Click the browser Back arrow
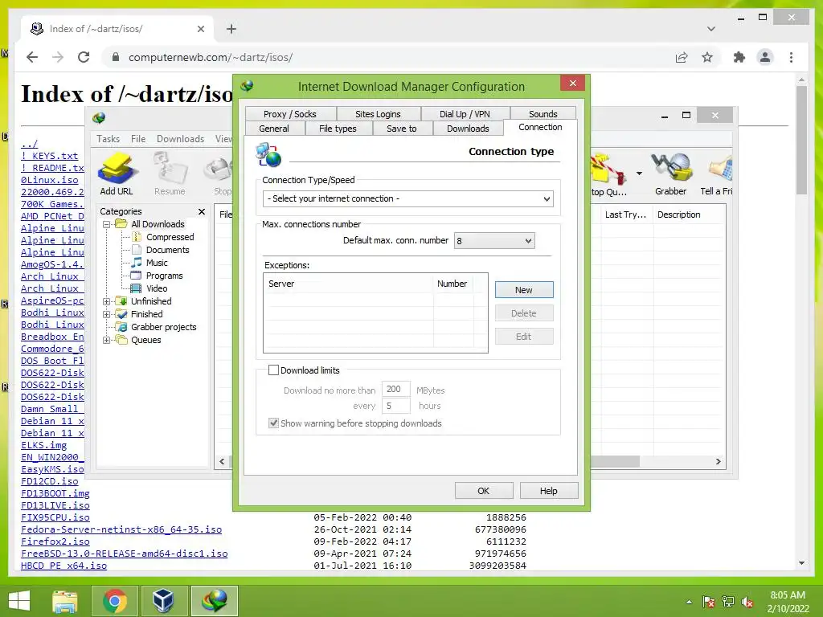 coord(32,57)
